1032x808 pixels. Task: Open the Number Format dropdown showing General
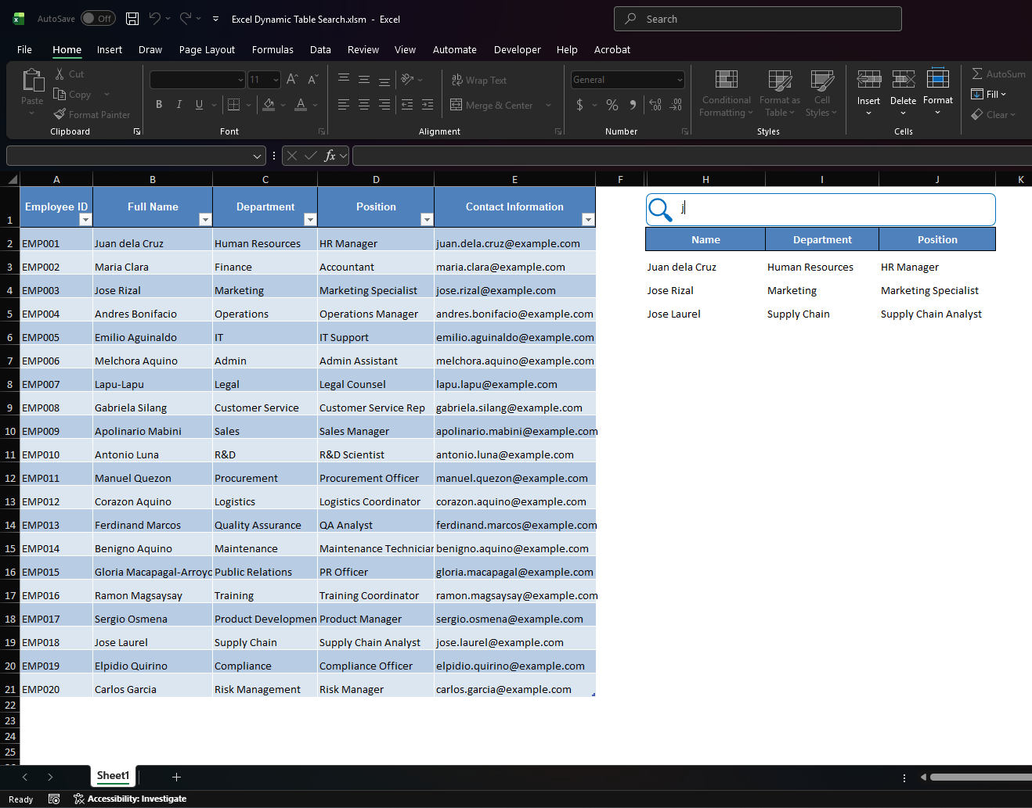[x=626, y=79]
